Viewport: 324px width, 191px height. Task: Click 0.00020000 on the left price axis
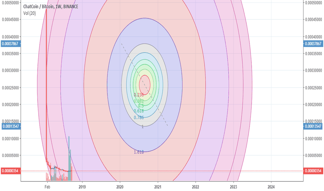tap(10, 105)
